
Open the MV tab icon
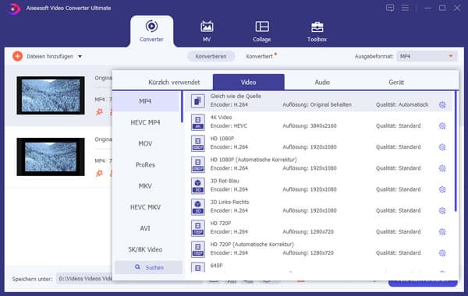[207, 26]
